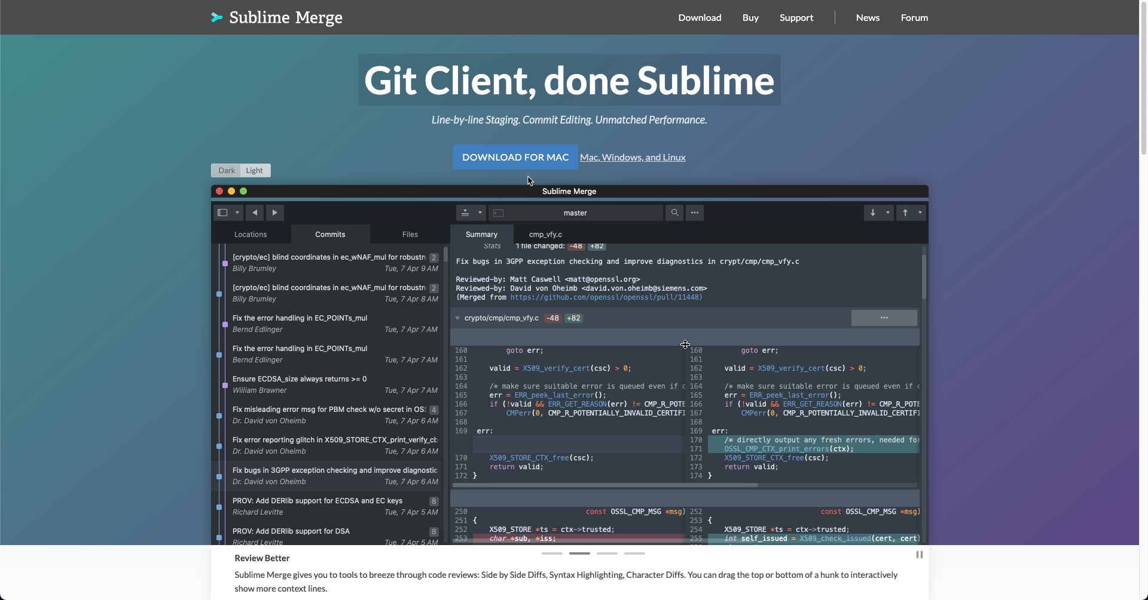The image size is (1148, 600).
Task: Open the News nav link
Action: click(868, 17)
